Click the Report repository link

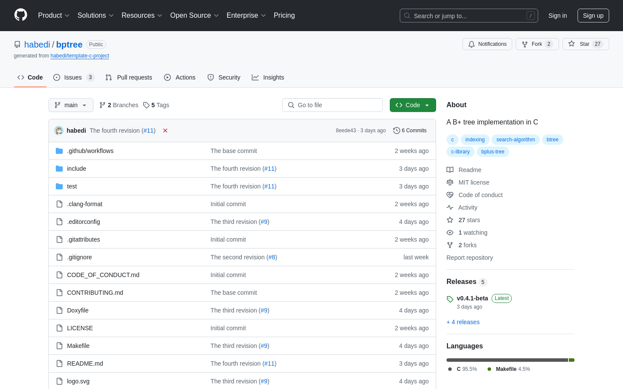[469, 258]
